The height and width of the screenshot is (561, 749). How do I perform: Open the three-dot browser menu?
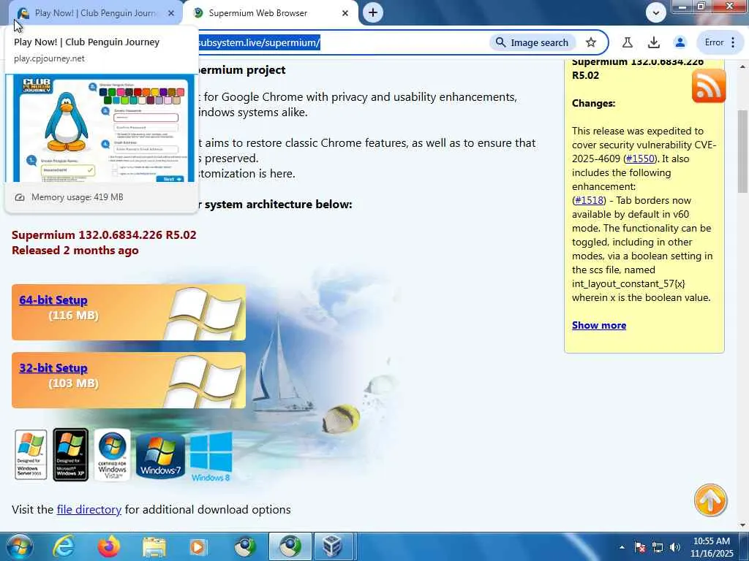click(733, 42)
